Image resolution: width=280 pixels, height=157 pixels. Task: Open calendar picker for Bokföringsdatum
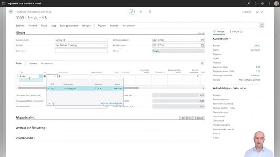(202, 40)
